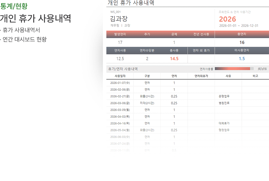This screenshot has height=181, width=269.
Task: Click the 구분 column header
Action: click(x=147, y=76)
